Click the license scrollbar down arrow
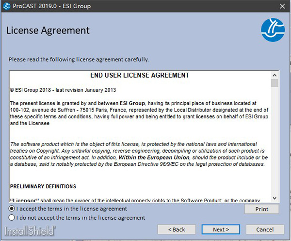 click(275, 198)
